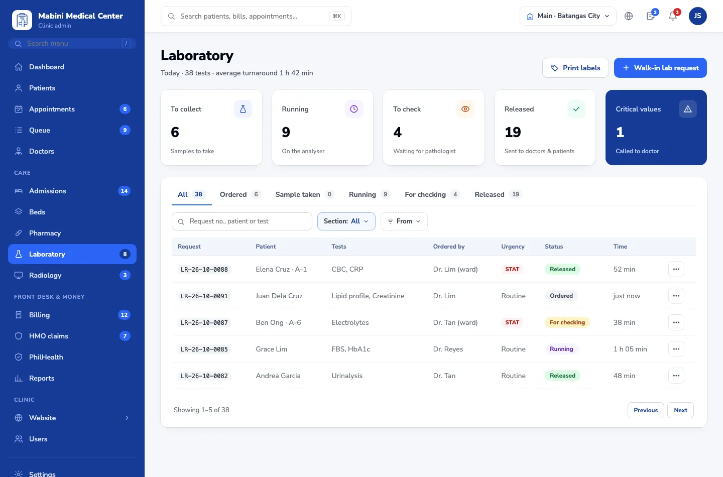Click the Time column header

(620, 247)
